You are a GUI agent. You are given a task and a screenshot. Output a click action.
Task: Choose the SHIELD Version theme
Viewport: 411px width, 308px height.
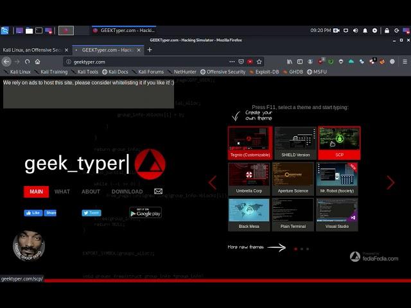[x=295, y=143]
